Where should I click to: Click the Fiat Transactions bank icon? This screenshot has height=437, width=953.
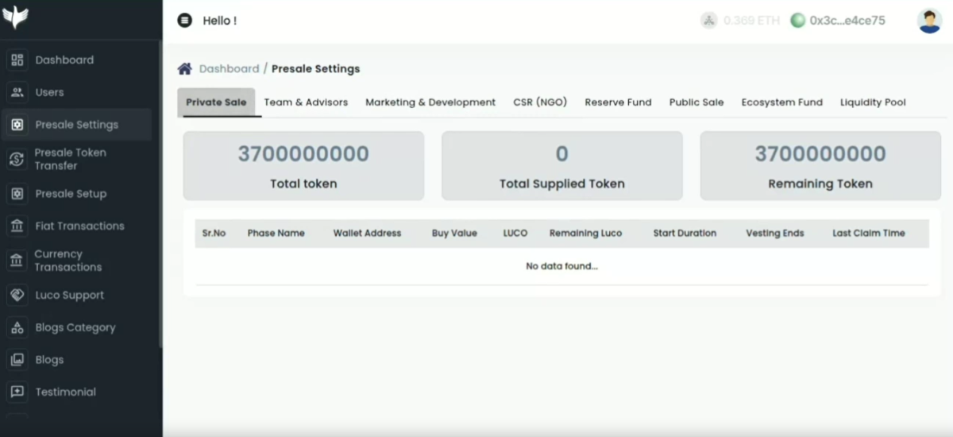tap(17, 226)
